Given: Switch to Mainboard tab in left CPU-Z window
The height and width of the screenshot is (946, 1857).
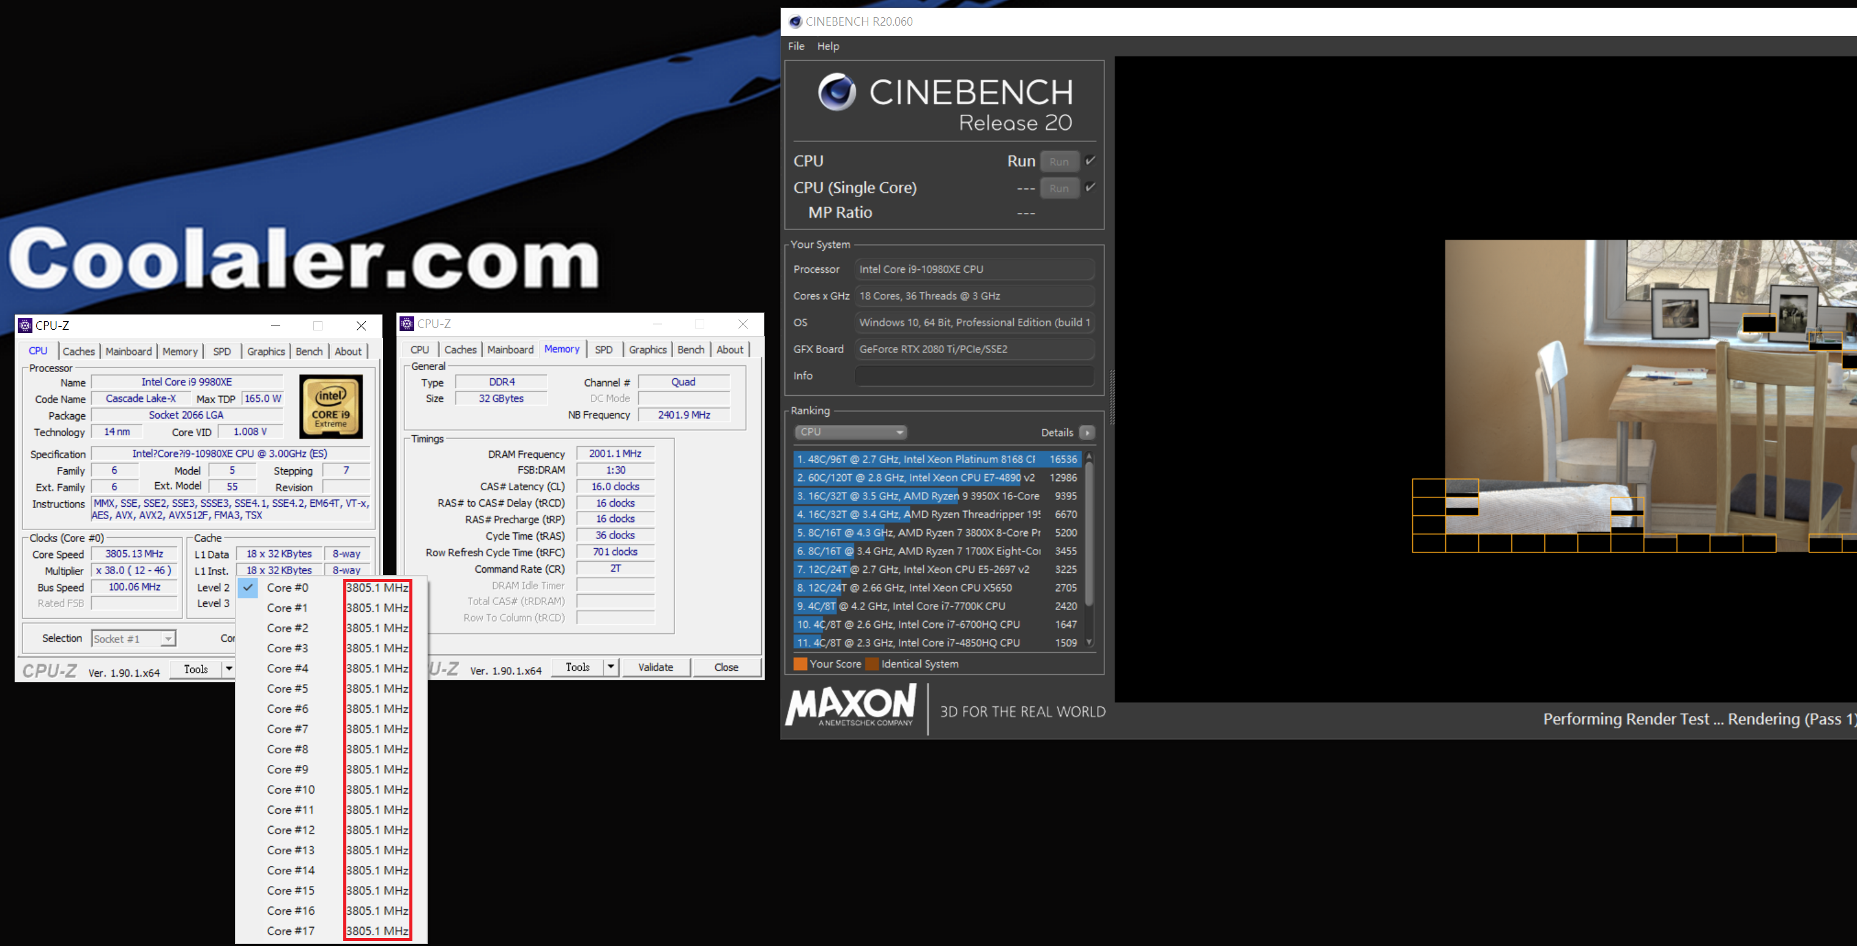Looking at the screenshot, I should (128, 352).
